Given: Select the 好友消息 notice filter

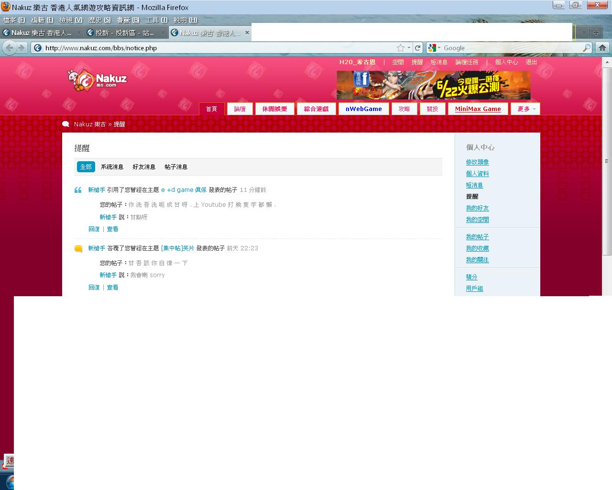Looking at the screenshot, I should [x=144, y=167].
